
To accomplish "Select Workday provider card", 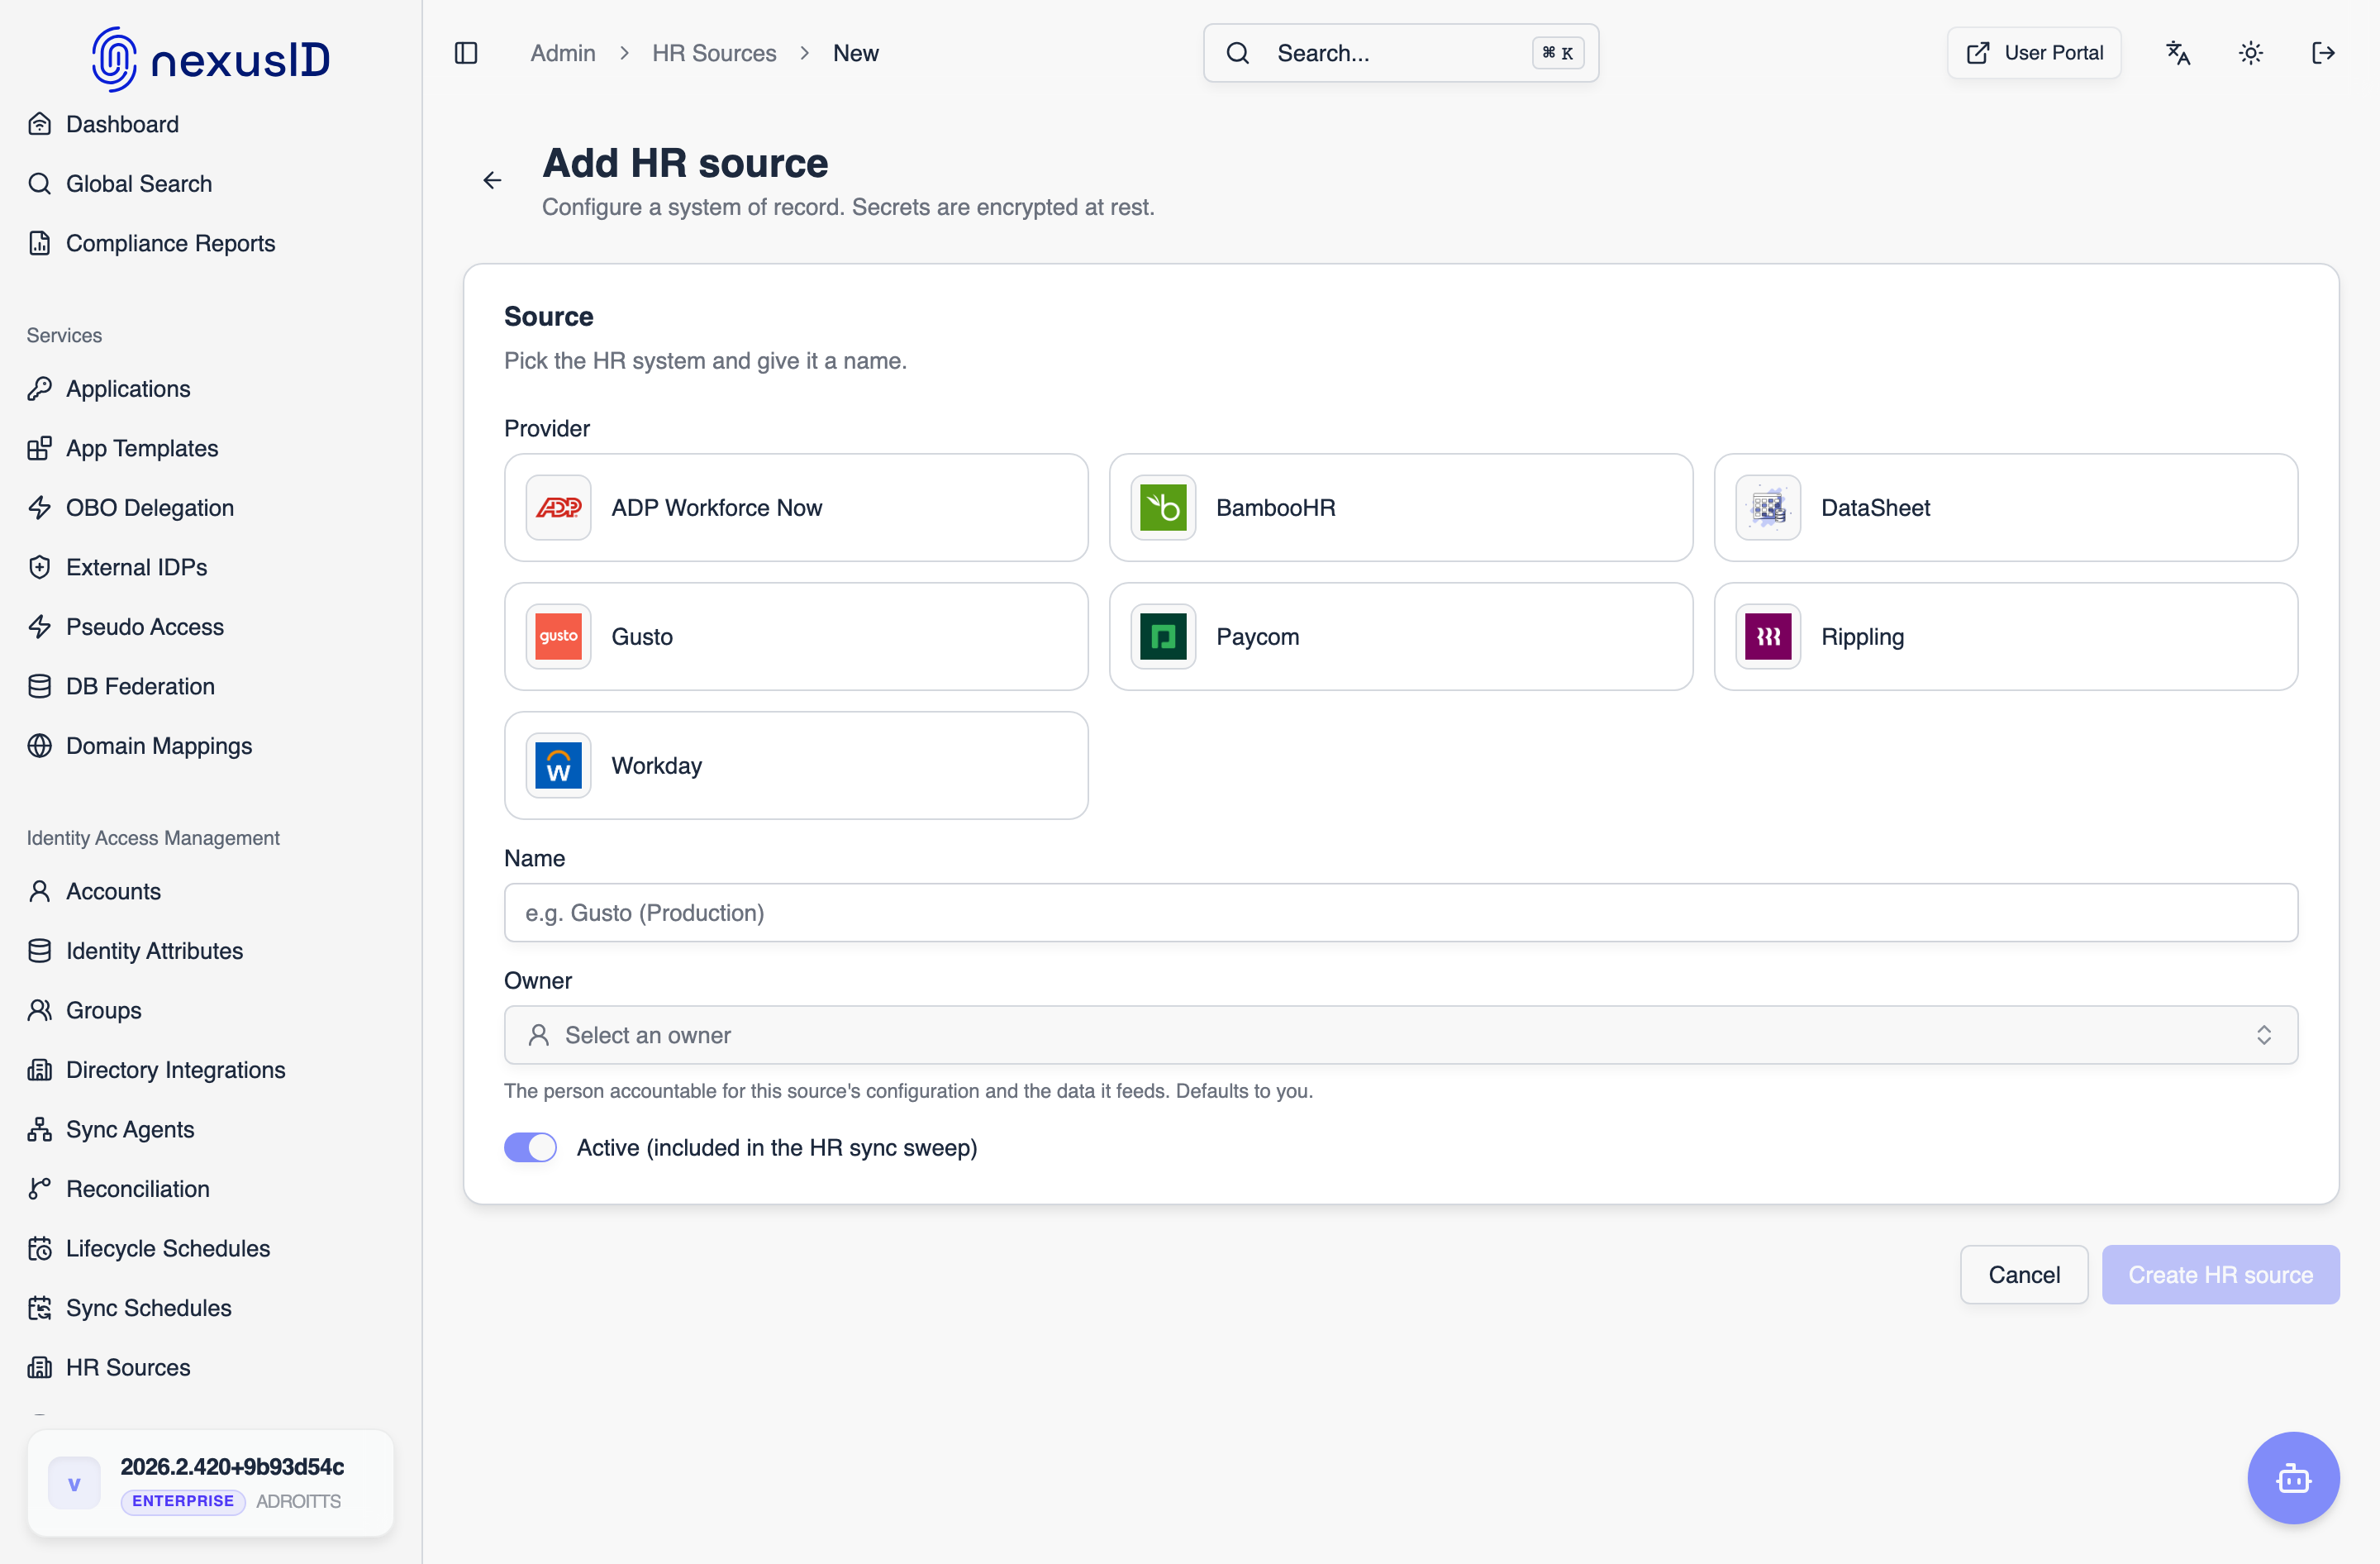I will pos(796,765).
